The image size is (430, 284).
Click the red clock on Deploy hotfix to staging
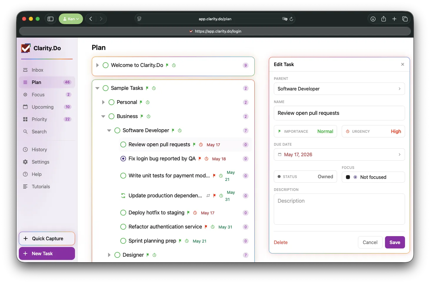pos(195,213)
